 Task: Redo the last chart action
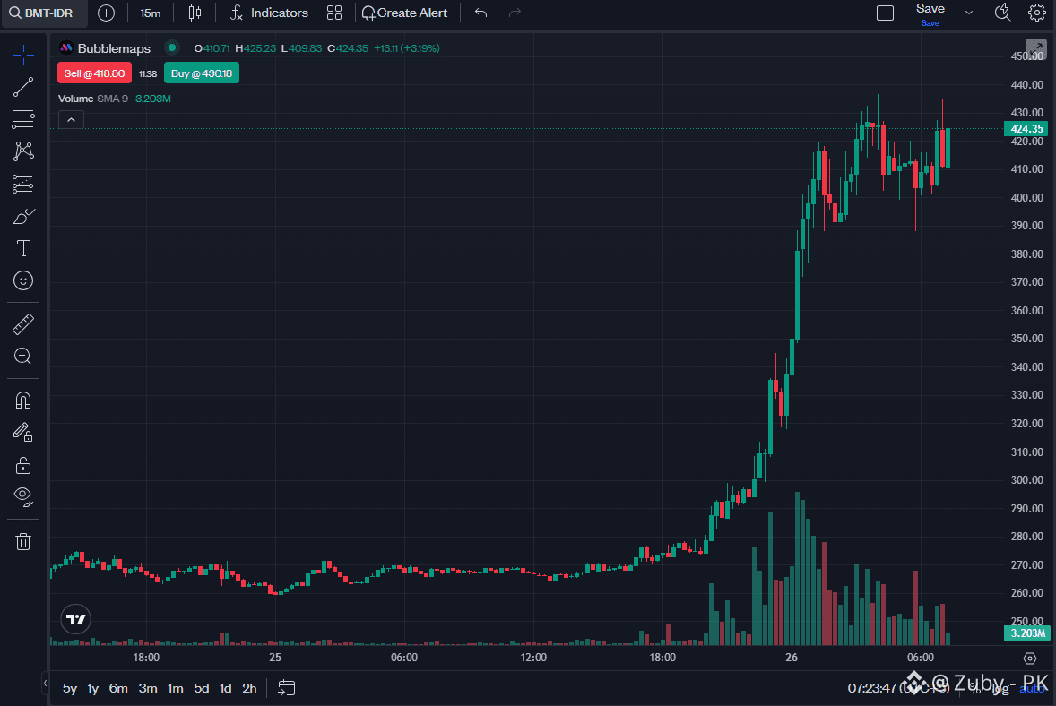(x=515, y=13)
